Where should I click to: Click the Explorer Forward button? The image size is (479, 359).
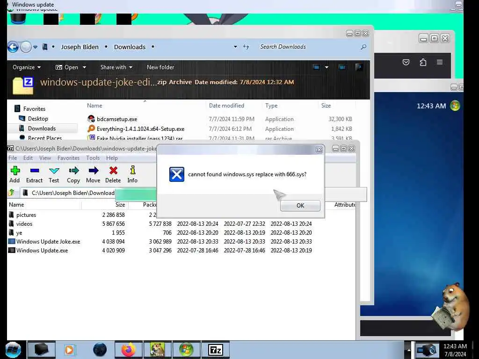tap(26, 47)
